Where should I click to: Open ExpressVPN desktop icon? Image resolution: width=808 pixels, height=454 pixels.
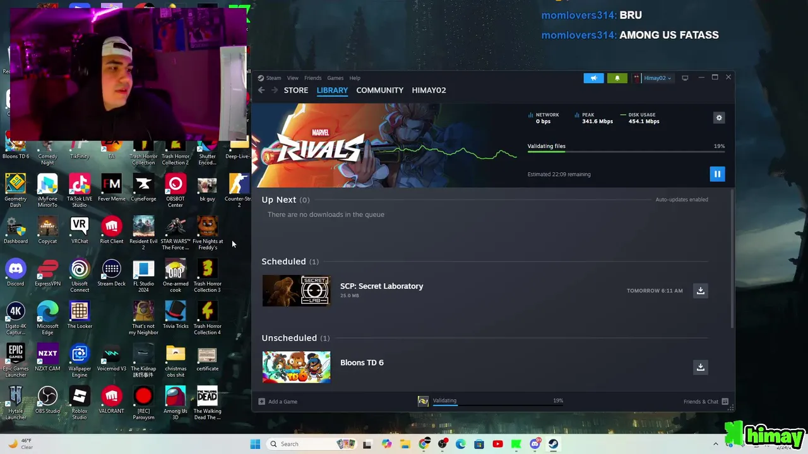tap(47, 273)
